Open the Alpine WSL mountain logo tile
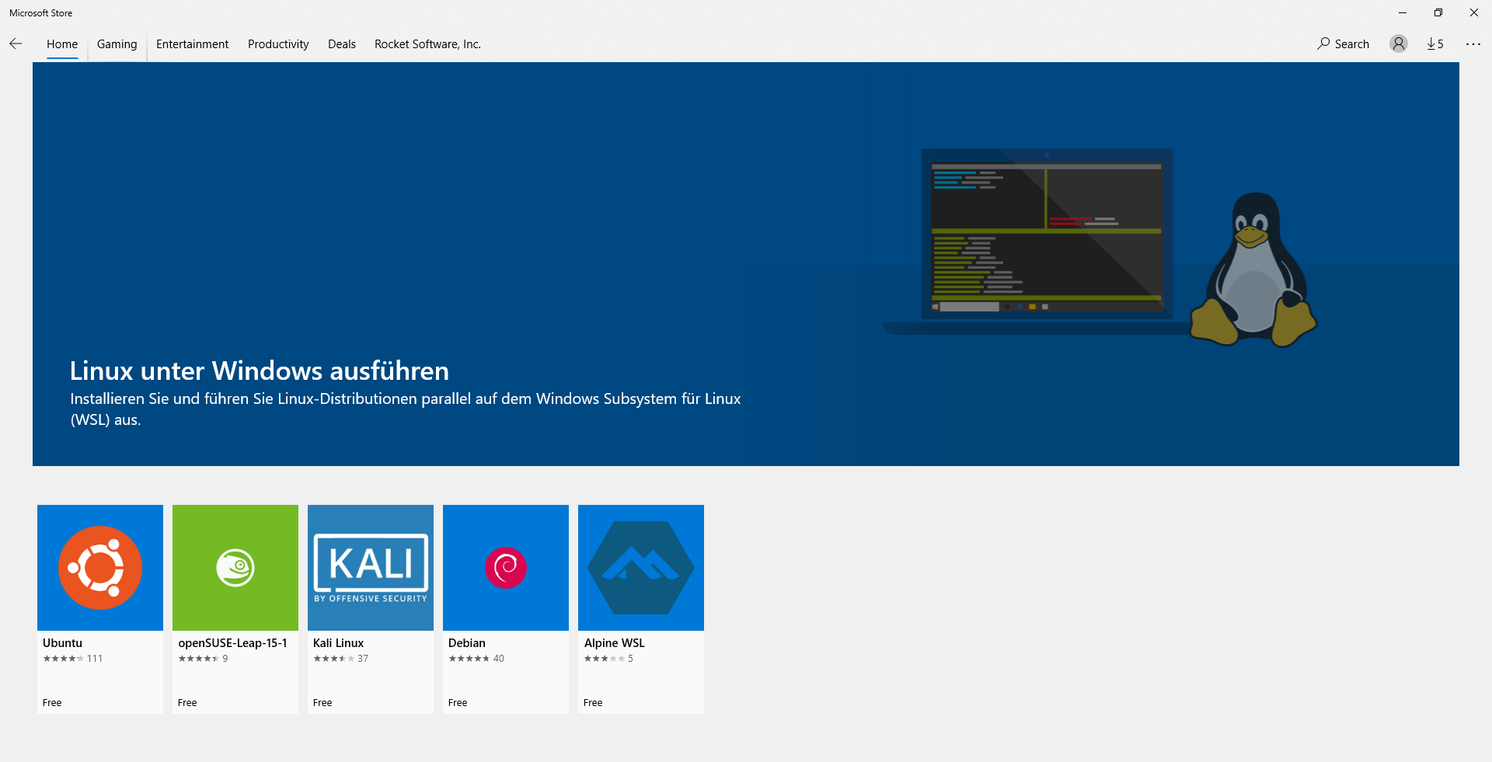Viewport: 1492px width, 762px height. coord(641,568)
